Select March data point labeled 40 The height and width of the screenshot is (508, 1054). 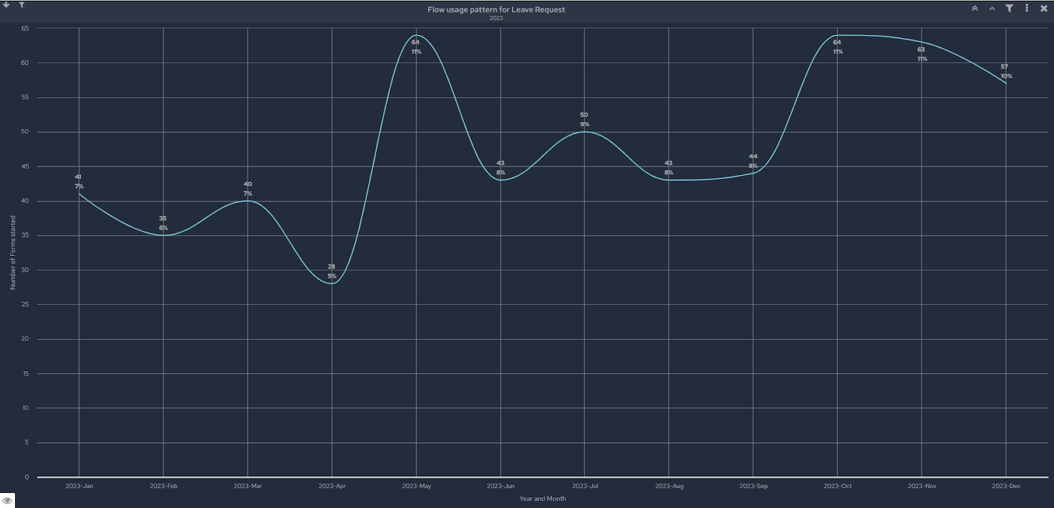[248, 201]
